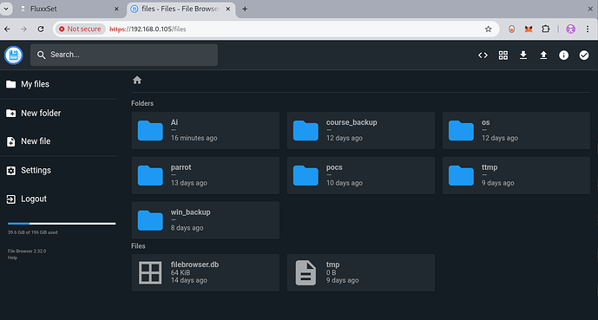Click the Help link
598x320 pixels.
pyautogui.click(x=12, y=258)
